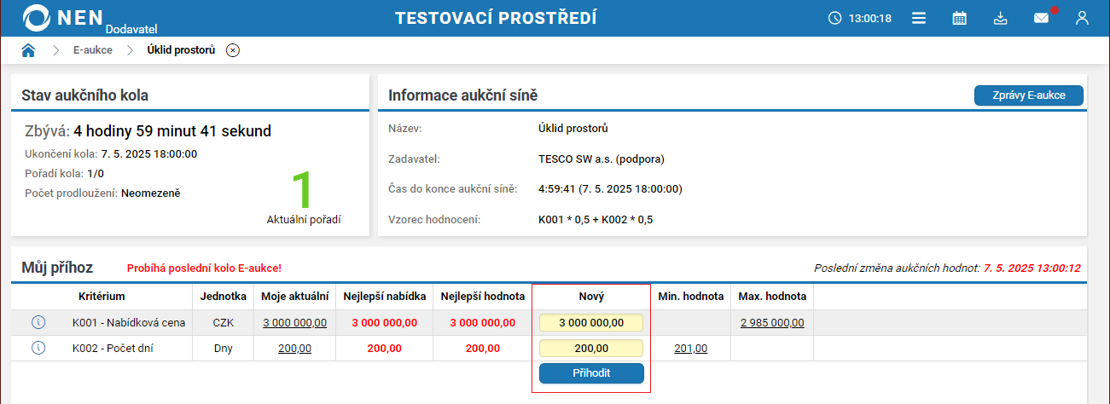The height and width of the screenshot is (404, 1110).
Task: Open Zprávy E-aukce button
Action: [1028, 95]
